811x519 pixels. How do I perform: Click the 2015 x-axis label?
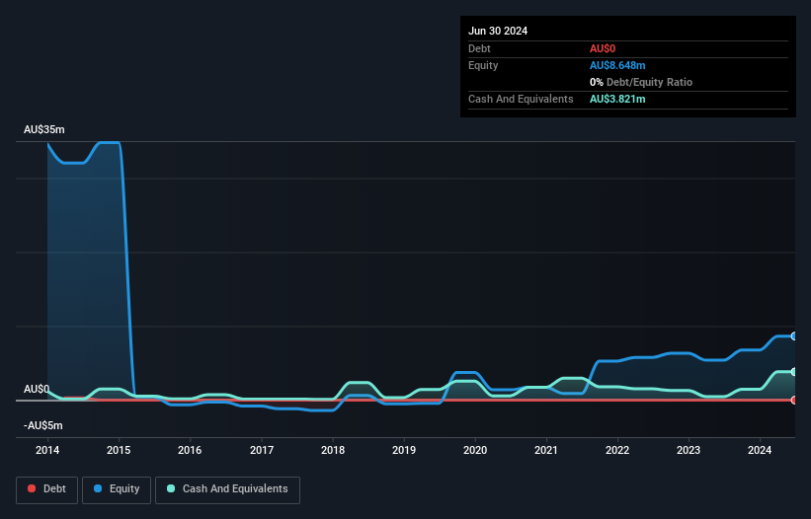[x=119, y=450]
